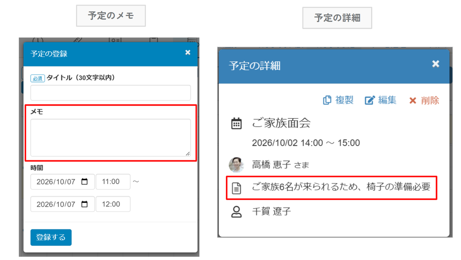Click the 予定のメモ heading label
Image resolution: width=461 pixels, height=260 pixels.
[111, 16]
